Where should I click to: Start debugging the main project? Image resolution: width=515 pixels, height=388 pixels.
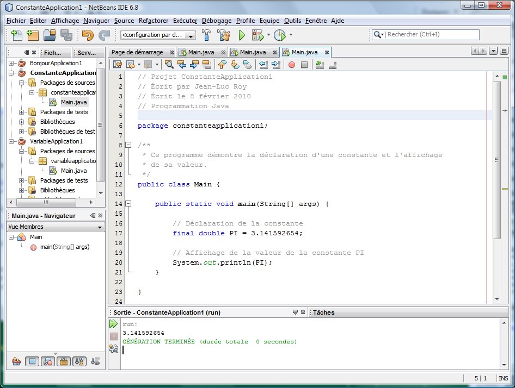[x=258, y=35]
